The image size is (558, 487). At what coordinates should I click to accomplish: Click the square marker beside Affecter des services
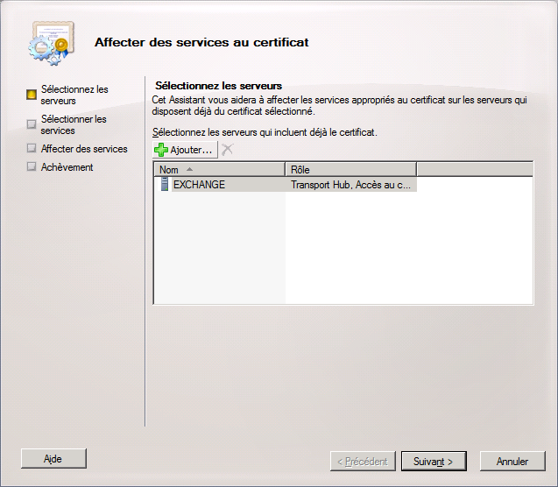point(32,149)
